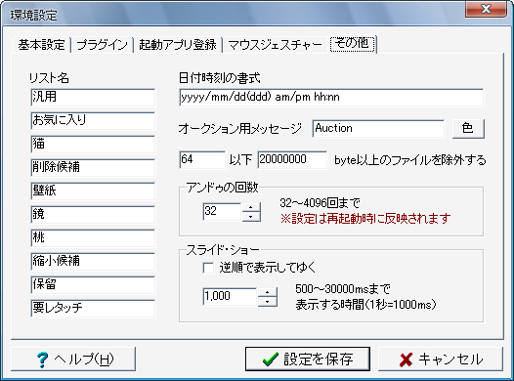Click the オークション用メッセージ label
This screenshot has height=381, width=514.
click(x=240, y=128)
